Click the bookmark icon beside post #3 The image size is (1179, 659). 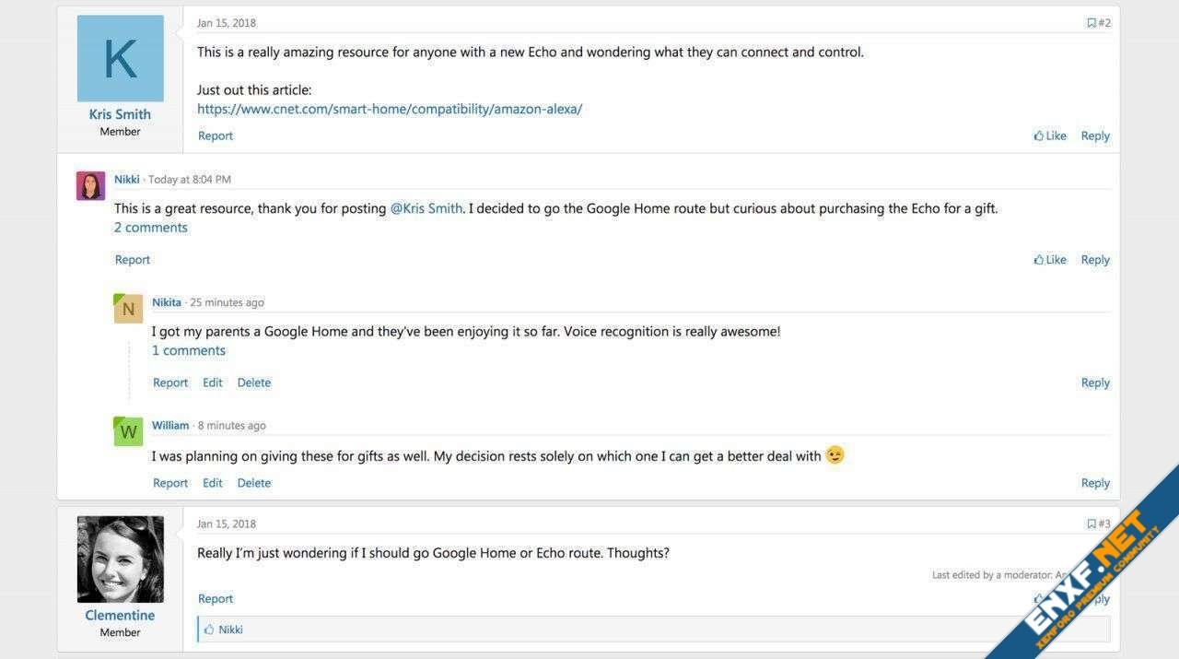(1091, 524)
